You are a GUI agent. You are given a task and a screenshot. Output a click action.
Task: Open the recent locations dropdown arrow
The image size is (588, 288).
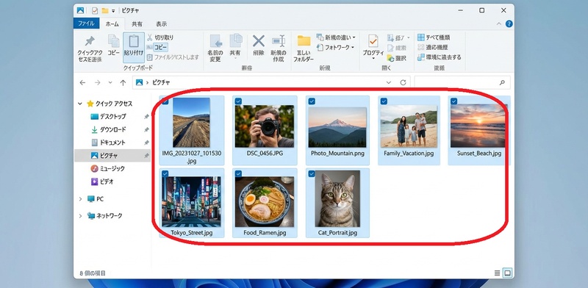[x=110, y=82]
